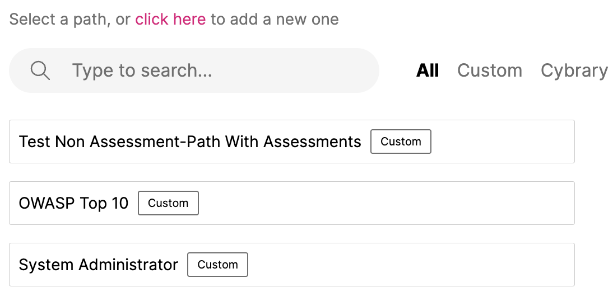613x292 pixels.
Task: Click the Custom badge next to System Administrator
Action: pyautogui.click(x=217, y=265)
